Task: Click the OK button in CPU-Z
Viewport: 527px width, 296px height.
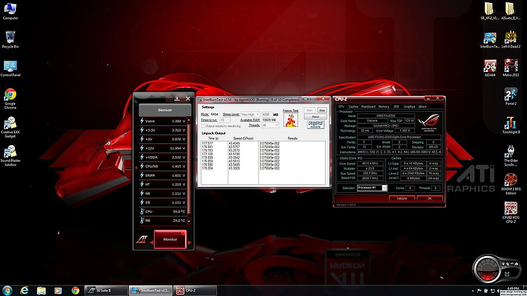Action: pos(430,198)
